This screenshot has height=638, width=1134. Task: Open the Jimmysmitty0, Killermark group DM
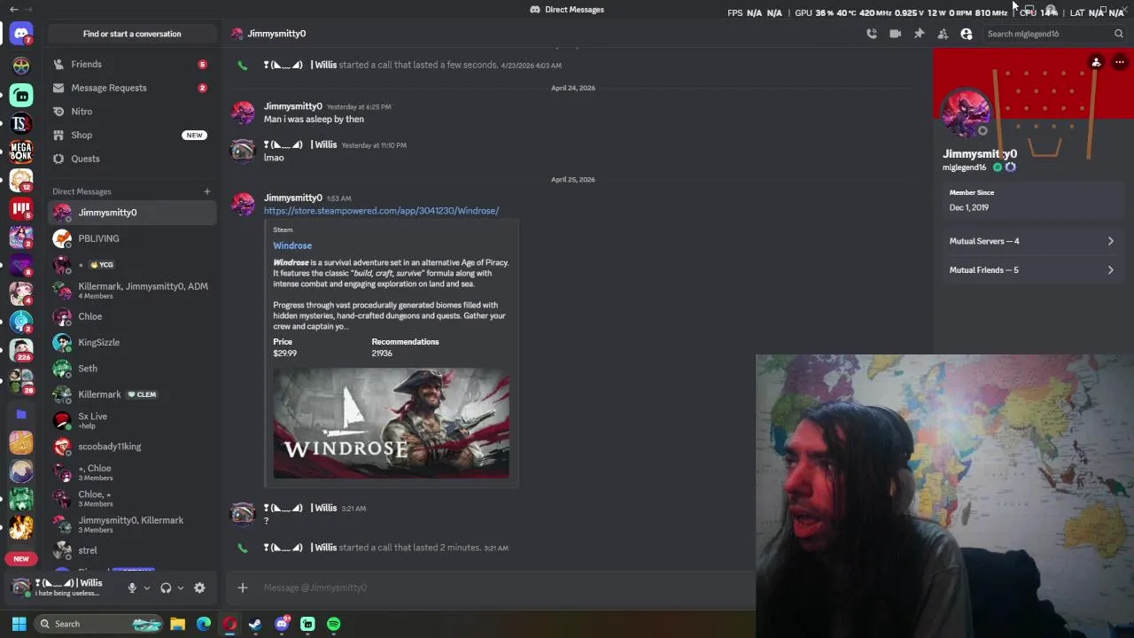click(132, 525)
